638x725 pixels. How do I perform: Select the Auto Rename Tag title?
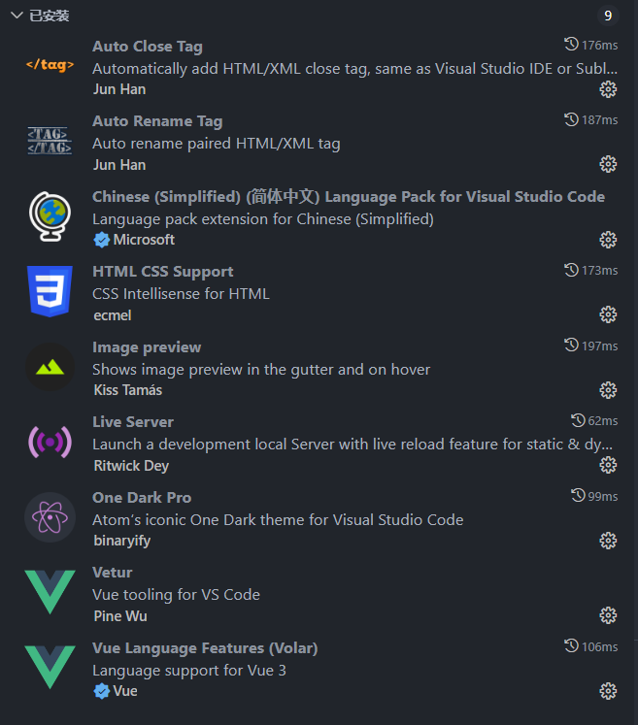157,121
